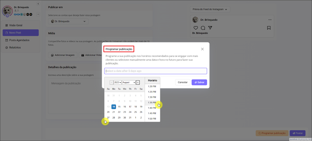This screenshot has width=312, height=141.
Task: Click the Cancelar button
Action: 182,82
